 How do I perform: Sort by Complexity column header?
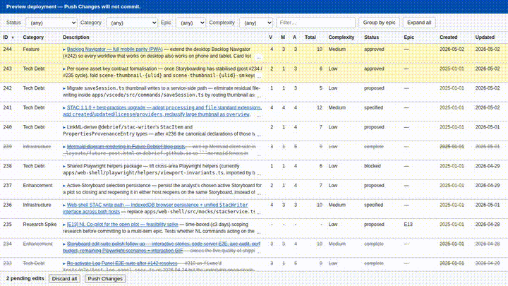click(341, 37)
